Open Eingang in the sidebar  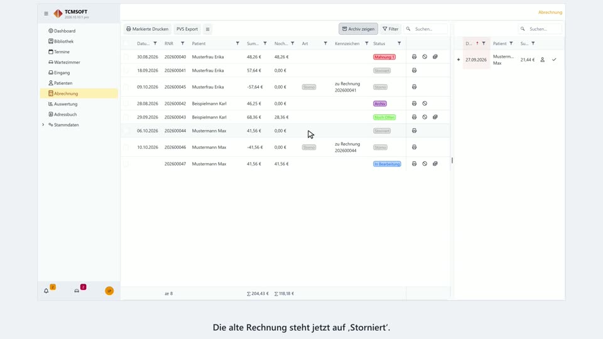tap(79, 73)
